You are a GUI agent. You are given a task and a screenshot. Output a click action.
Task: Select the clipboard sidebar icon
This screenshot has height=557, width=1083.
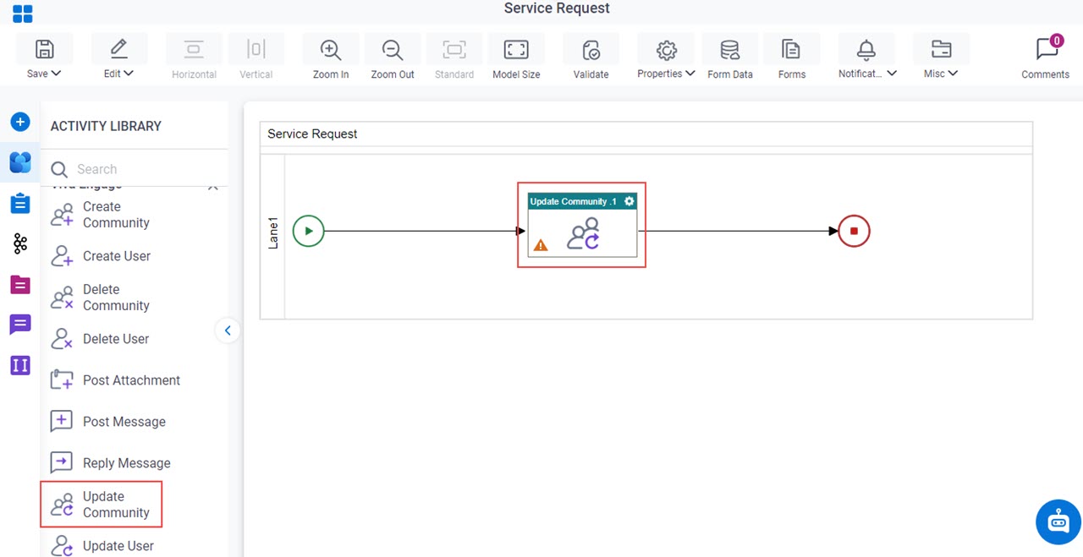[x=20, y=203]
